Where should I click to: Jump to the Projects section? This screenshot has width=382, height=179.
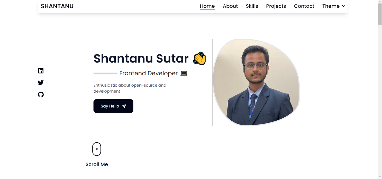point(276,6)
